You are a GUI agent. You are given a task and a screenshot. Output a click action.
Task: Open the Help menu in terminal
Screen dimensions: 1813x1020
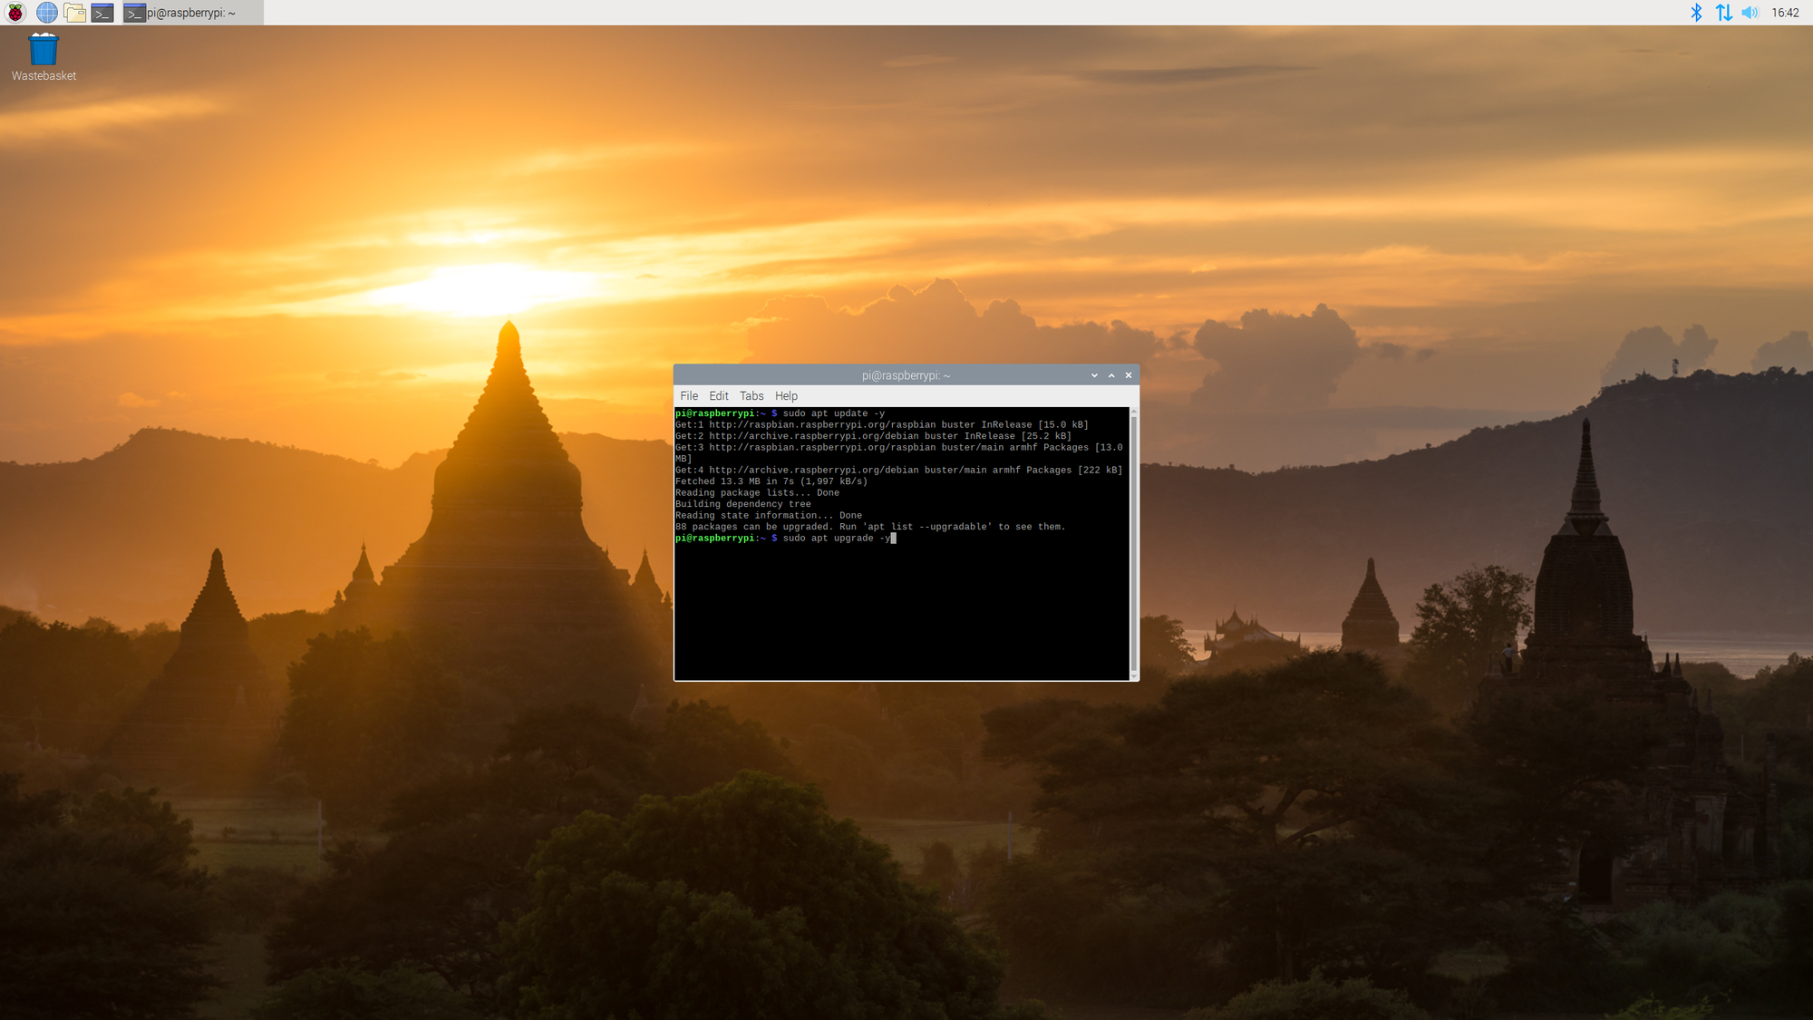(786, 396)
